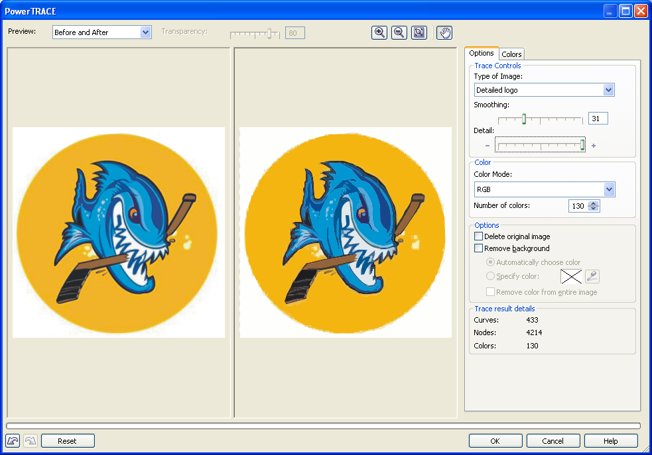Decrease Number of colors with down arrow
The image size is (652, 455).
pos(594,209)
